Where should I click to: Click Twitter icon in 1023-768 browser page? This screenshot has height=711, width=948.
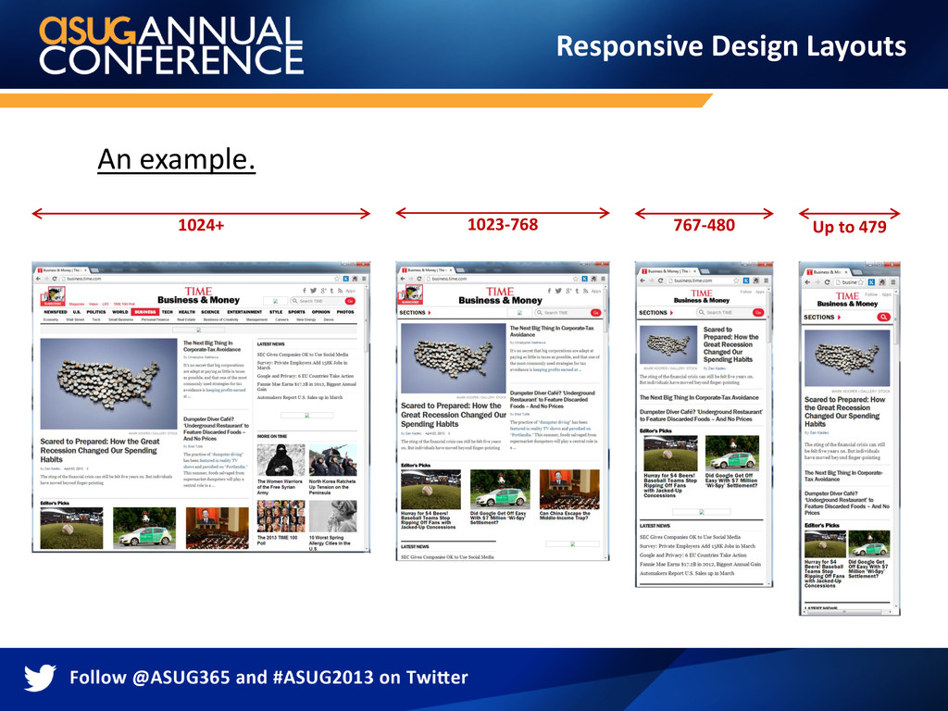click(558, 291)
